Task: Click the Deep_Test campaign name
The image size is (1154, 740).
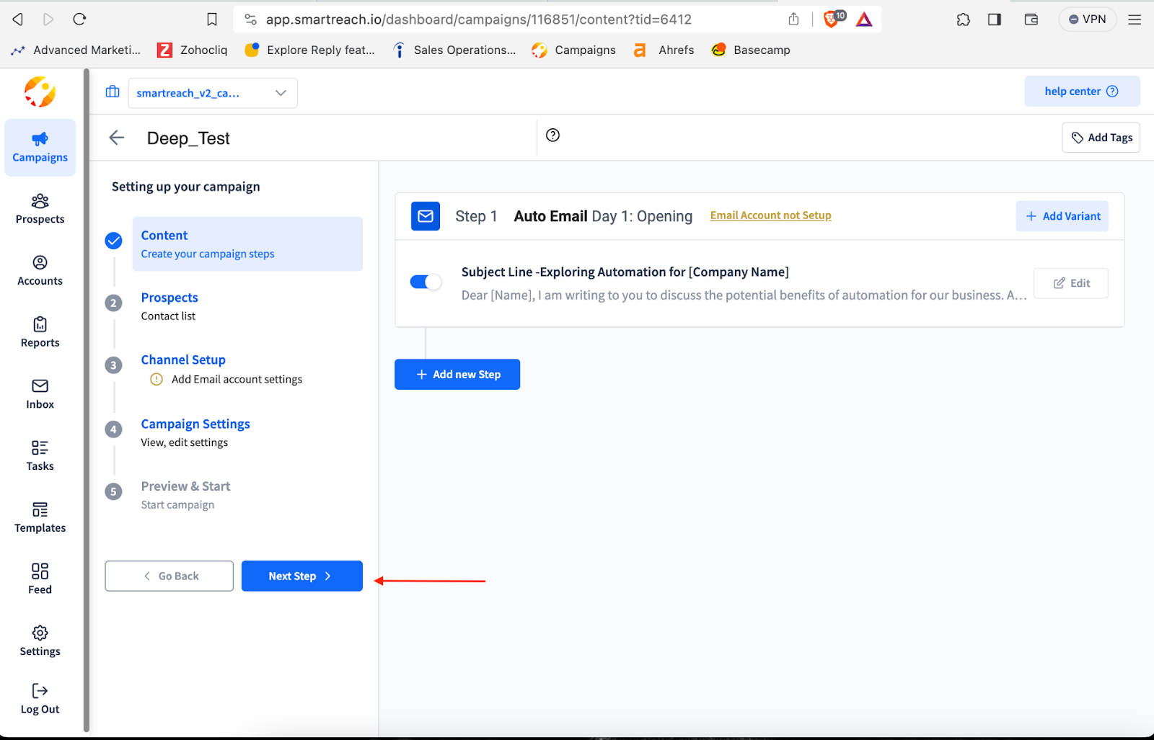Action: point(188,138)
